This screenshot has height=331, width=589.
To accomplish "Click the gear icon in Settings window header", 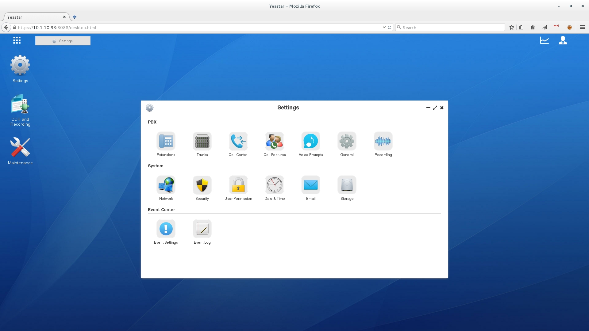I will [x=150, y=108].
